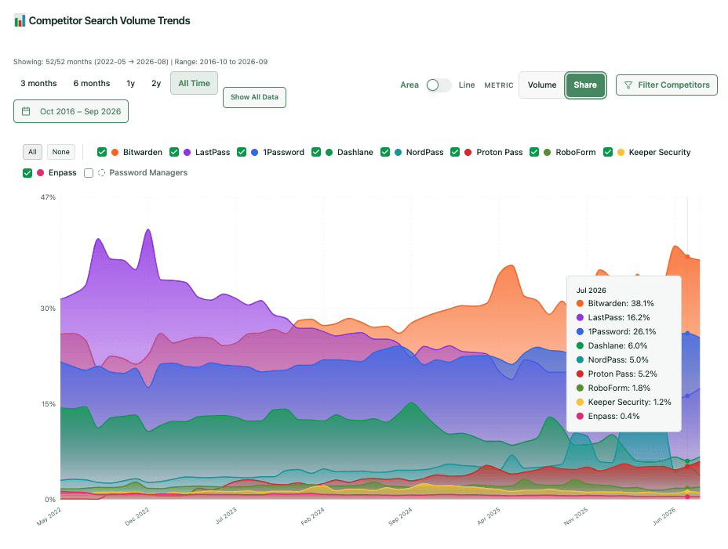
Task: Uncheck the 1Password checkbox
Action: tap(242, 152)
